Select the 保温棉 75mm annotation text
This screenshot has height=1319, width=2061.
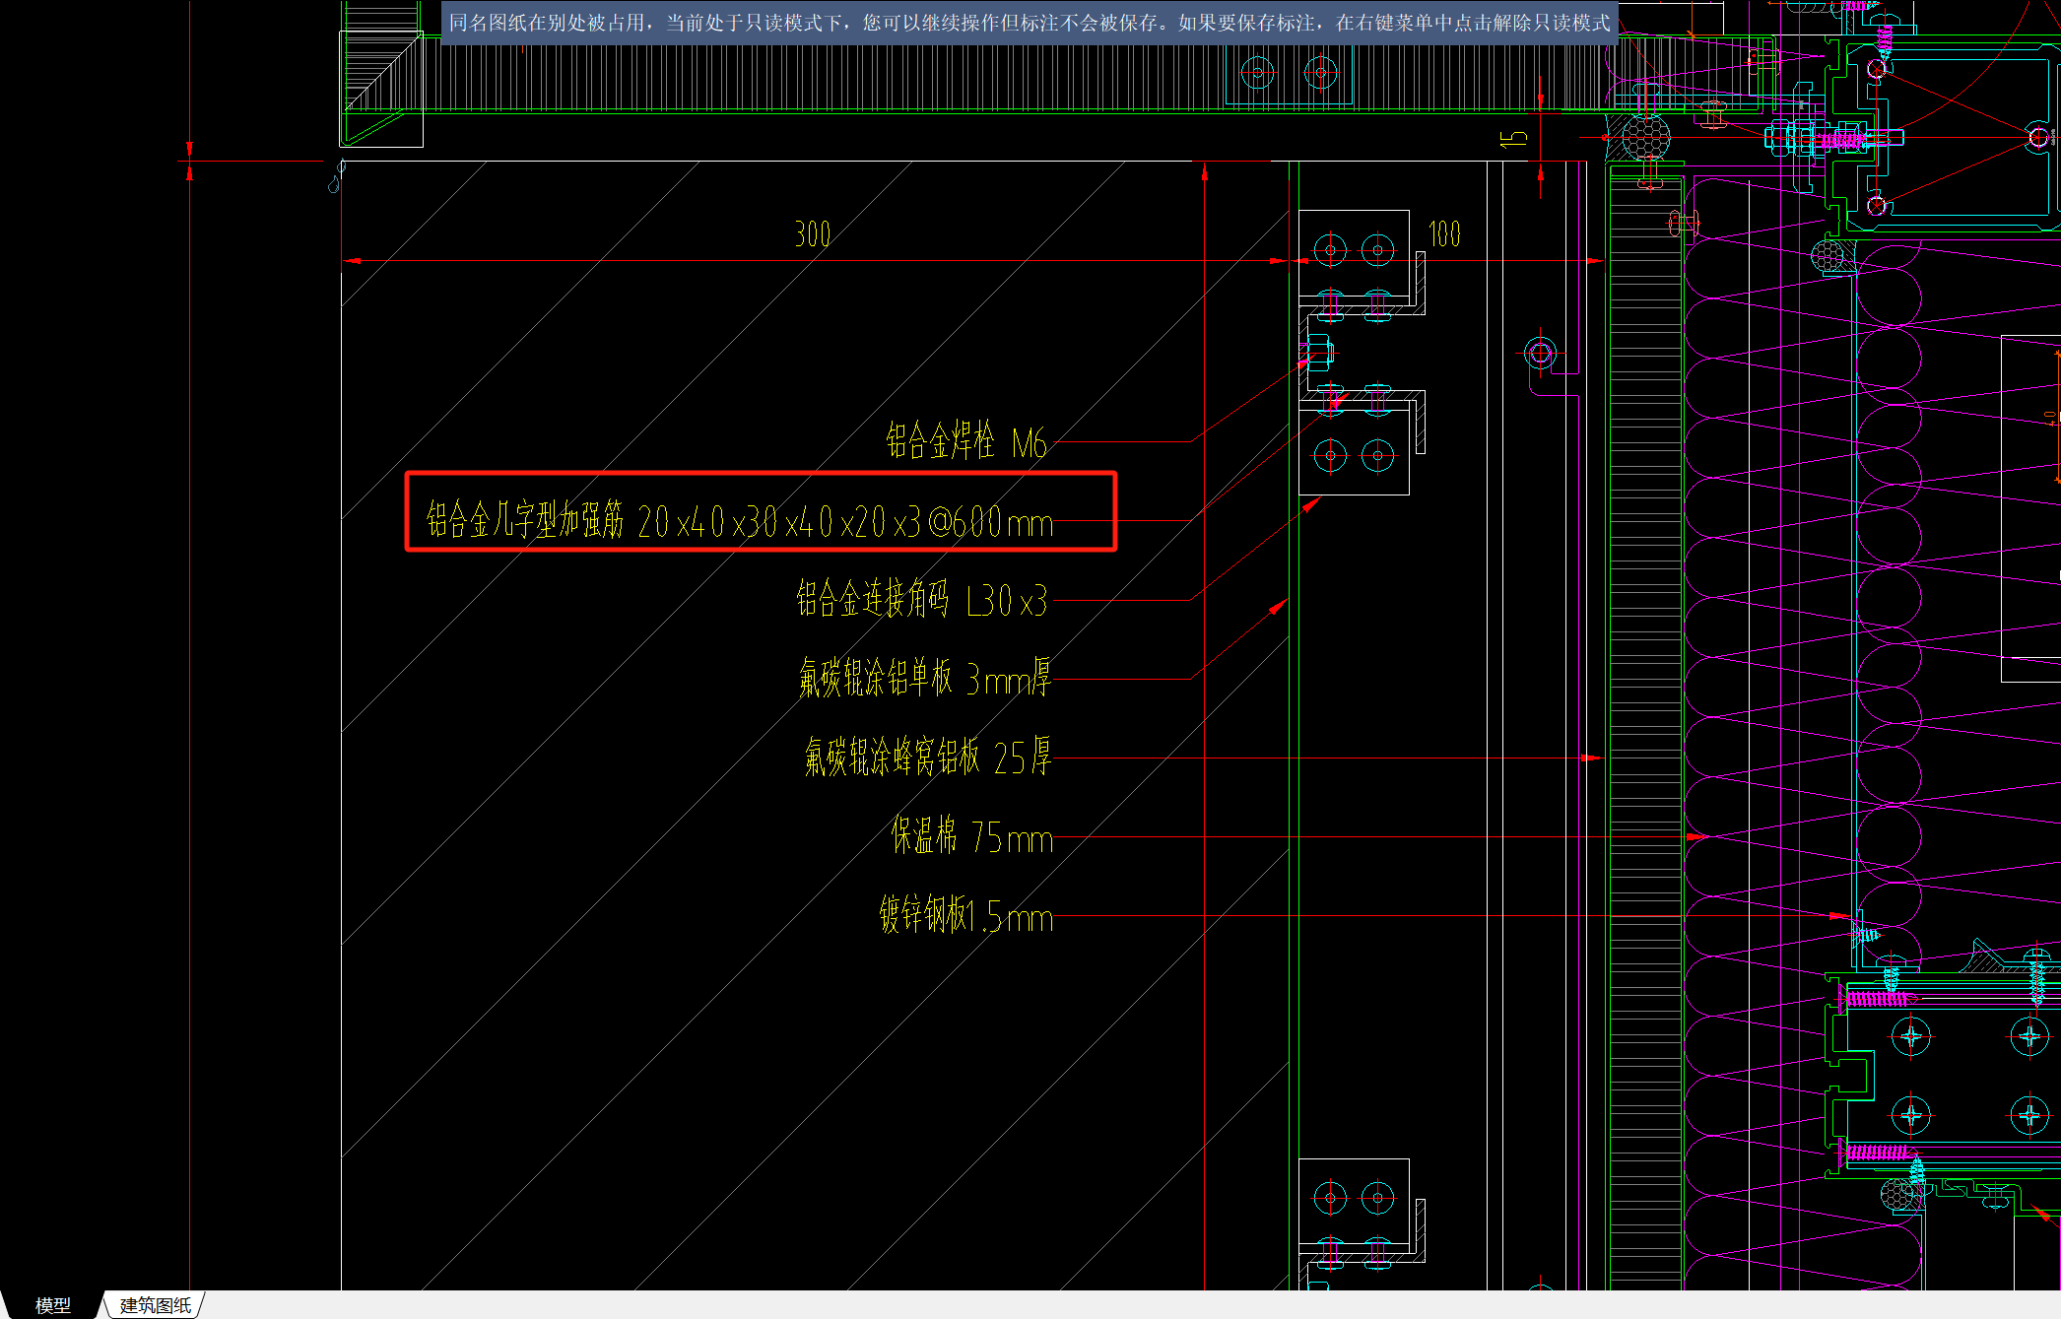[971, 835]
